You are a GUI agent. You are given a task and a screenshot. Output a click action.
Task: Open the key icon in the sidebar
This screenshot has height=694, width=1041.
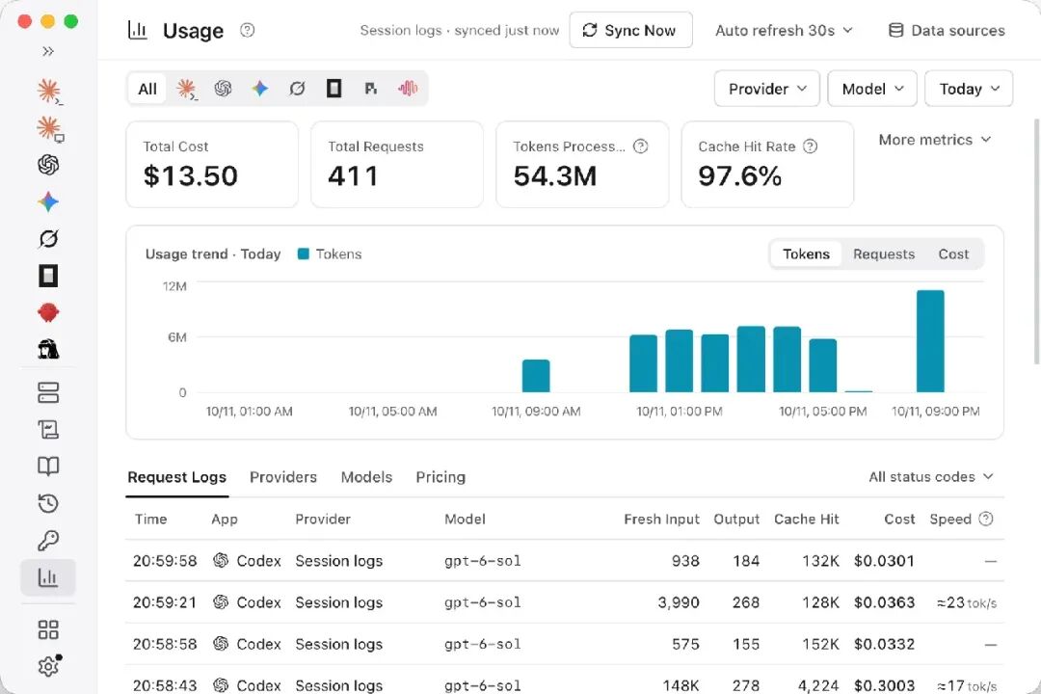(x=48, y=541)
